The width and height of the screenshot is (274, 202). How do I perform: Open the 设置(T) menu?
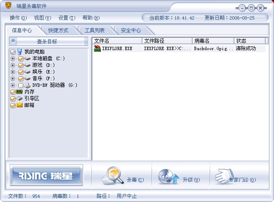pos(67,18)
